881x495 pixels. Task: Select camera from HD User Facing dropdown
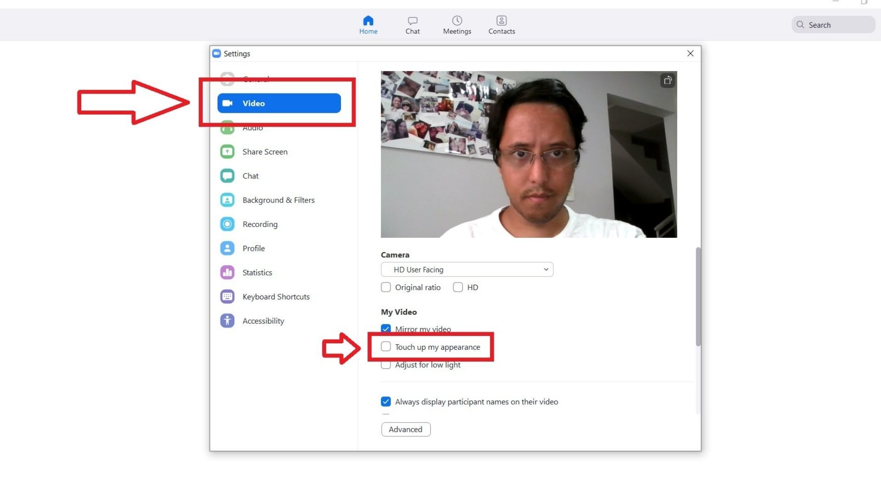click(x=467, y=269)
